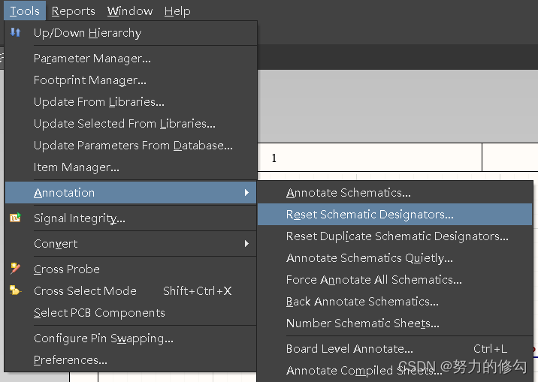Choose Select PCB Components
Image resolution: width=538 pixels, height=382 pixels.
(131, 313)
